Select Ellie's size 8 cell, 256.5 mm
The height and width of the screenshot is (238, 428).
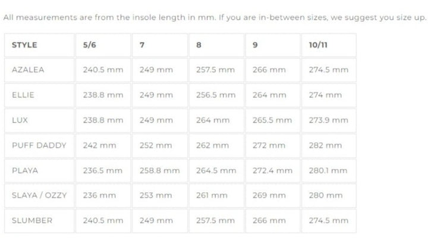(x=216, y=95)
